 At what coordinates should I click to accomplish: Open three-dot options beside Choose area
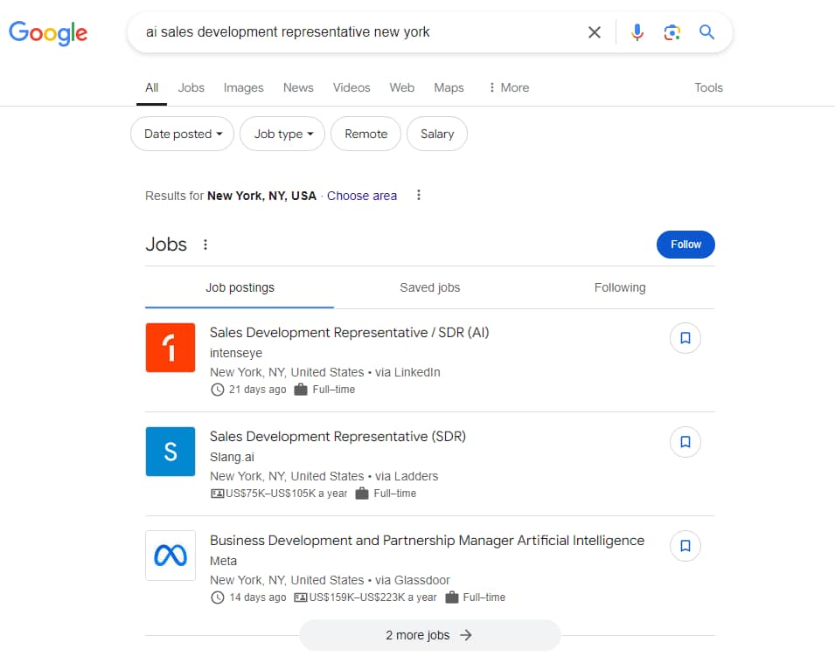(x=419, y=196)
